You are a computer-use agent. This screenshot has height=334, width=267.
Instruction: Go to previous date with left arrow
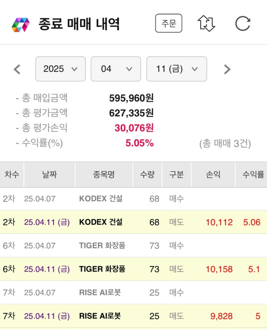point(17,69)
